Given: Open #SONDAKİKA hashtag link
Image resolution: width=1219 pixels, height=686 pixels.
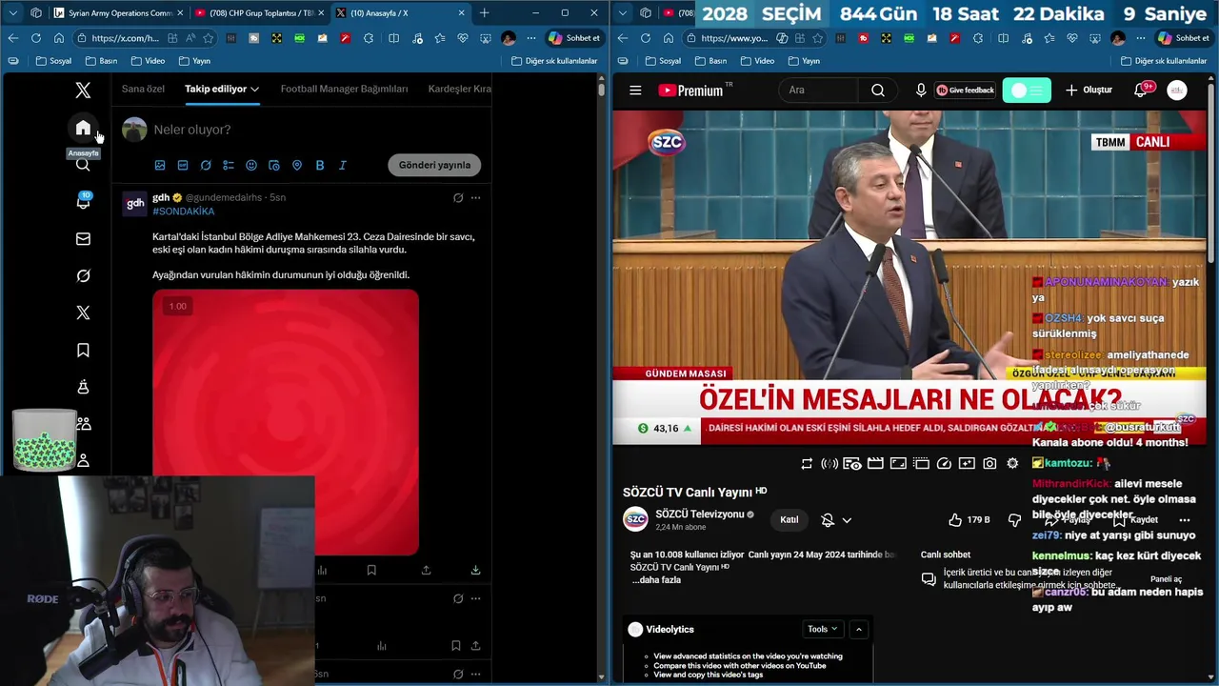Looking at the screenshot, I should coord(184,212).
